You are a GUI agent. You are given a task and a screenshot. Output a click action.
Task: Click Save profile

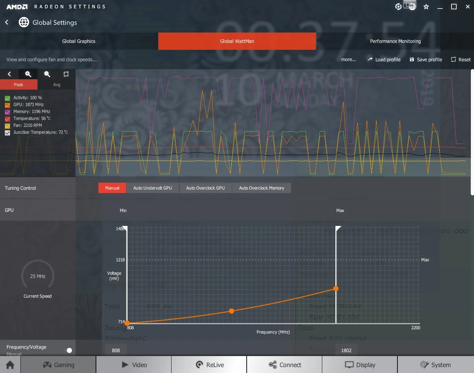click(426, 60)
